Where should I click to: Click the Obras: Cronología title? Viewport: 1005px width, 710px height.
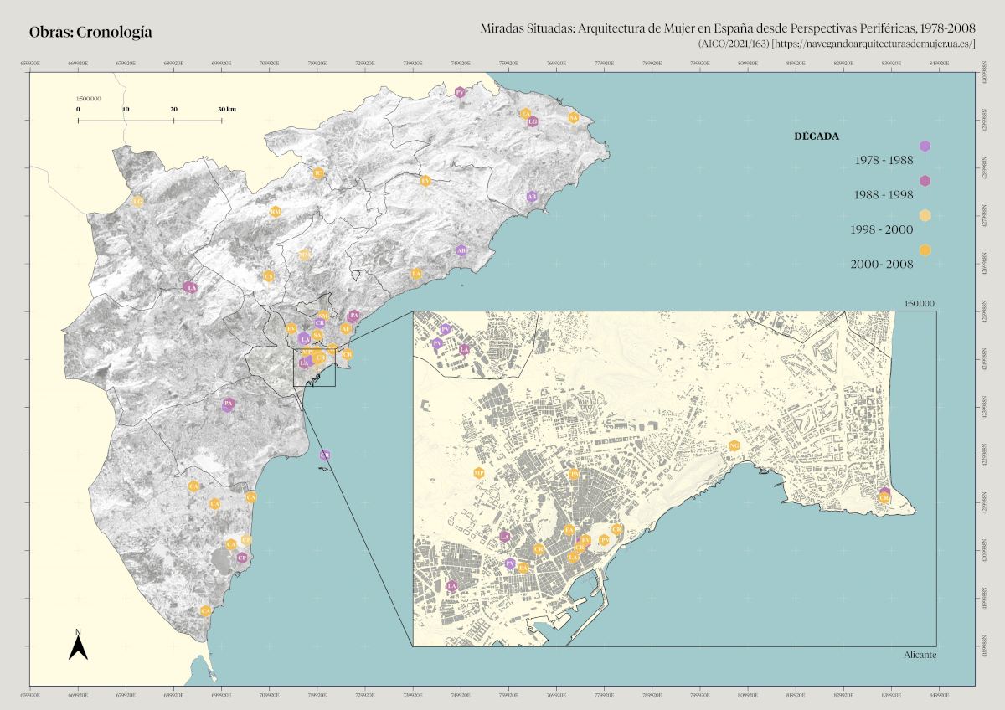90,33
